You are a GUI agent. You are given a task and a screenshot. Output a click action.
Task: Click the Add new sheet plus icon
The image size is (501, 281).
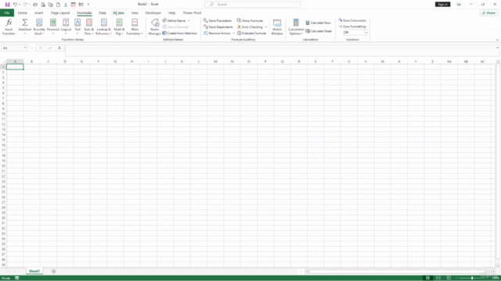(54, 271)
